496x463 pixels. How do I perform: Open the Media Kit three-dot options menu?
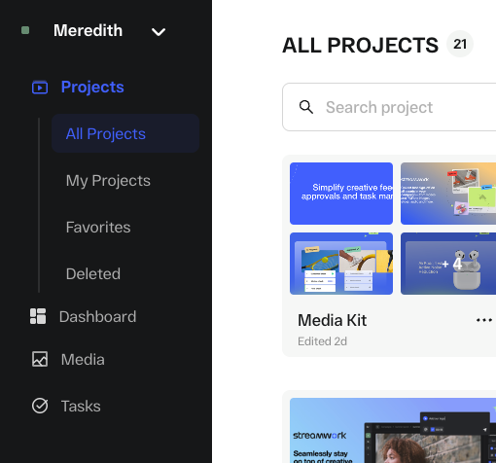(x=484, y=320)
